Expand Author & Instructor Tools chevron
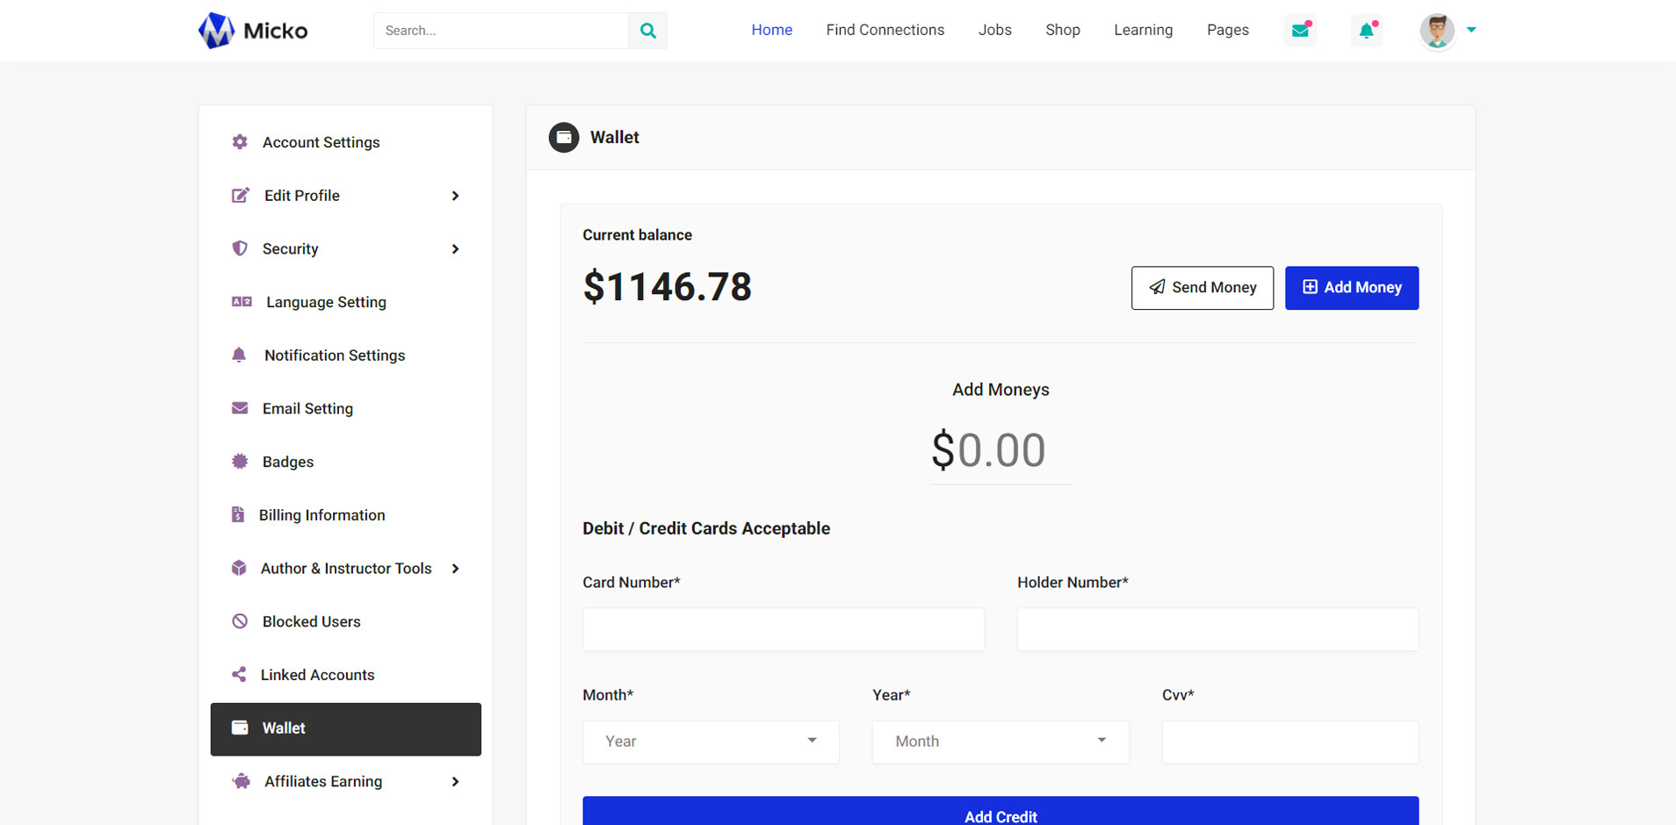This screenshot has height=825, width=1676. [455, 569]
